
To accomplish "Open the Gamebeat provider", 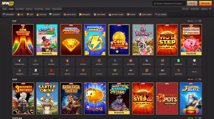I will pyautogui.click(x=163, y=72).
